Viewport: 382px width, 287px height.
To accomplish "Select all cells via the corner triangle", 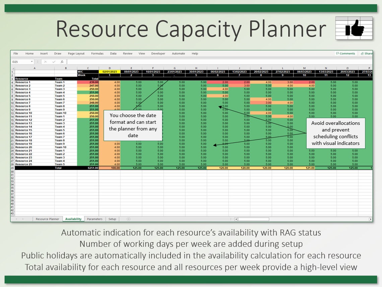I will (x=13, y=68).
